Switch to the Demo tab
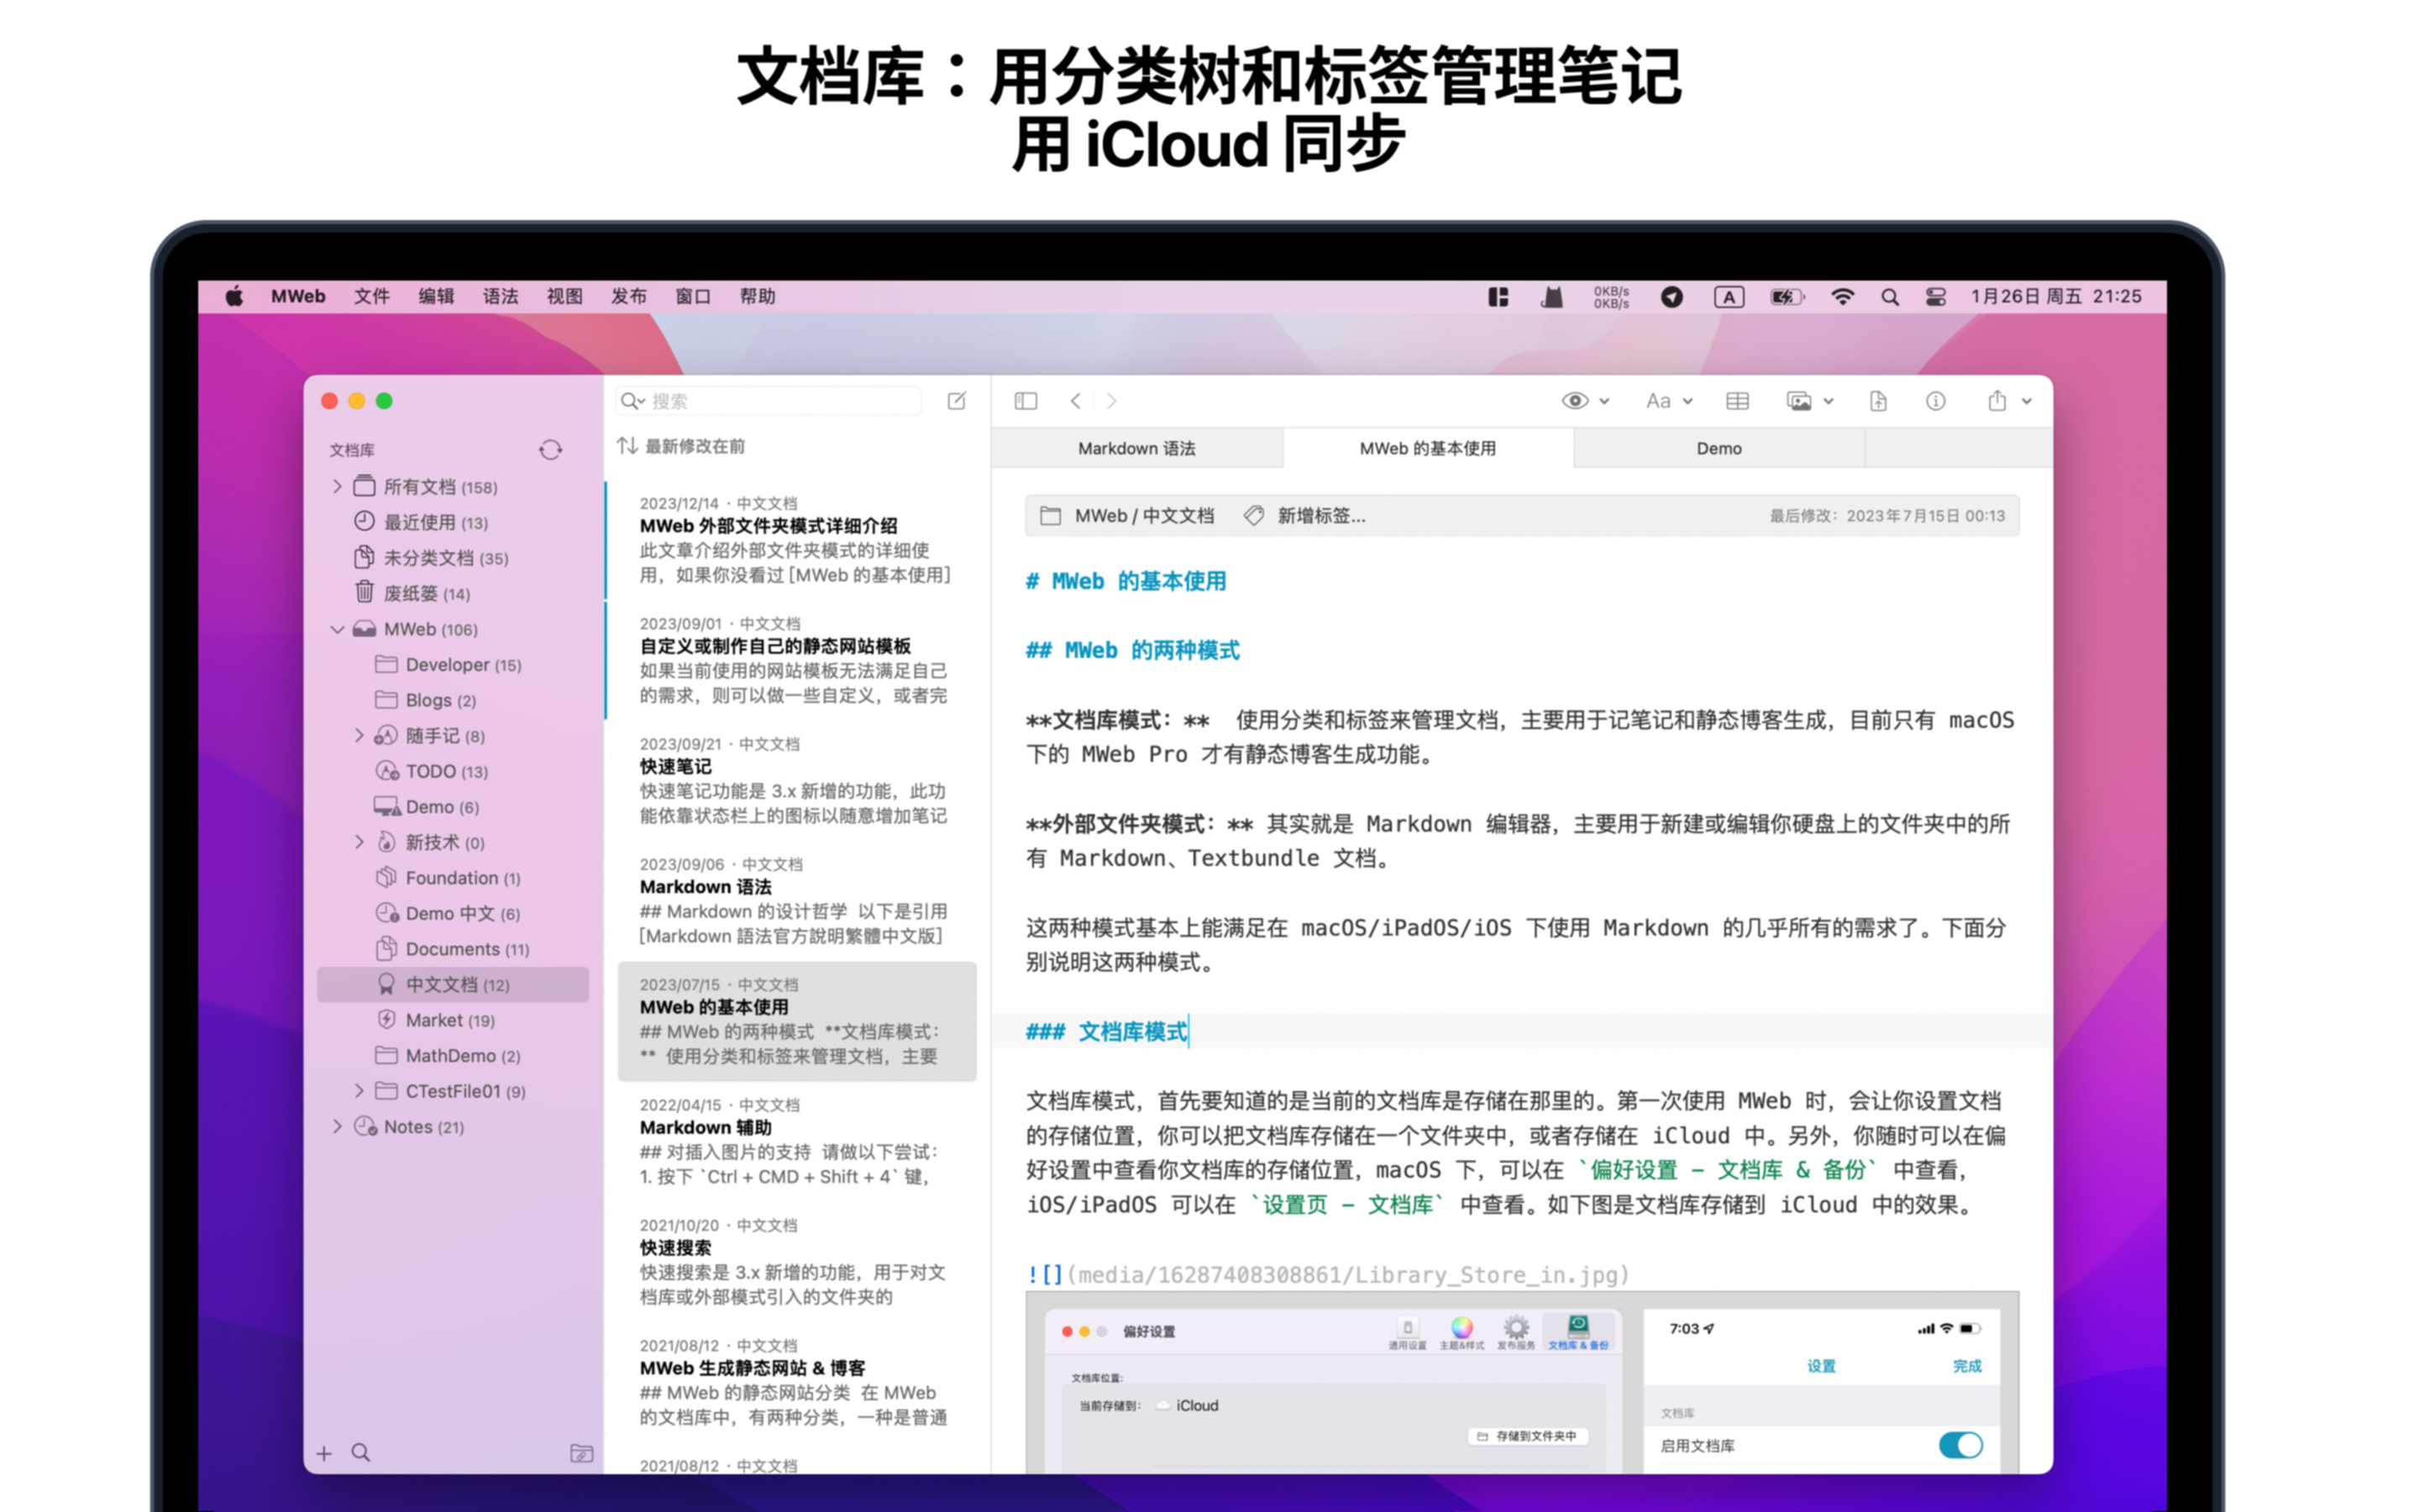The height and width of the screenshot is (1512, 2419). coord(1718,448)
